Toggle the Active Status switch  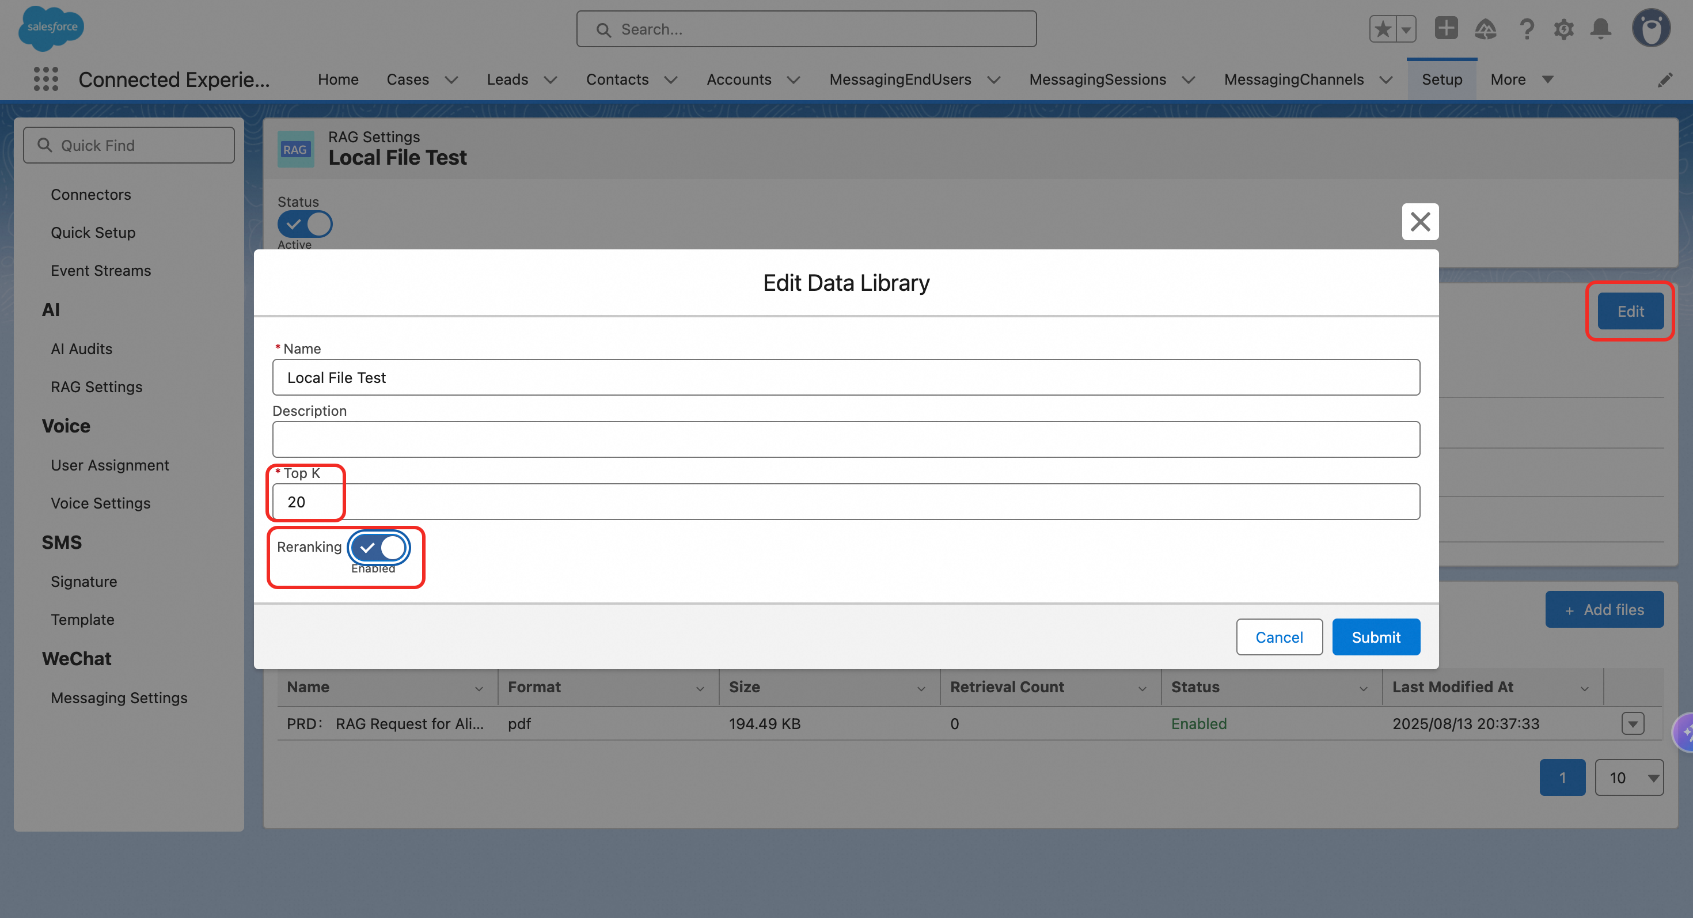[x=305, y=224]
